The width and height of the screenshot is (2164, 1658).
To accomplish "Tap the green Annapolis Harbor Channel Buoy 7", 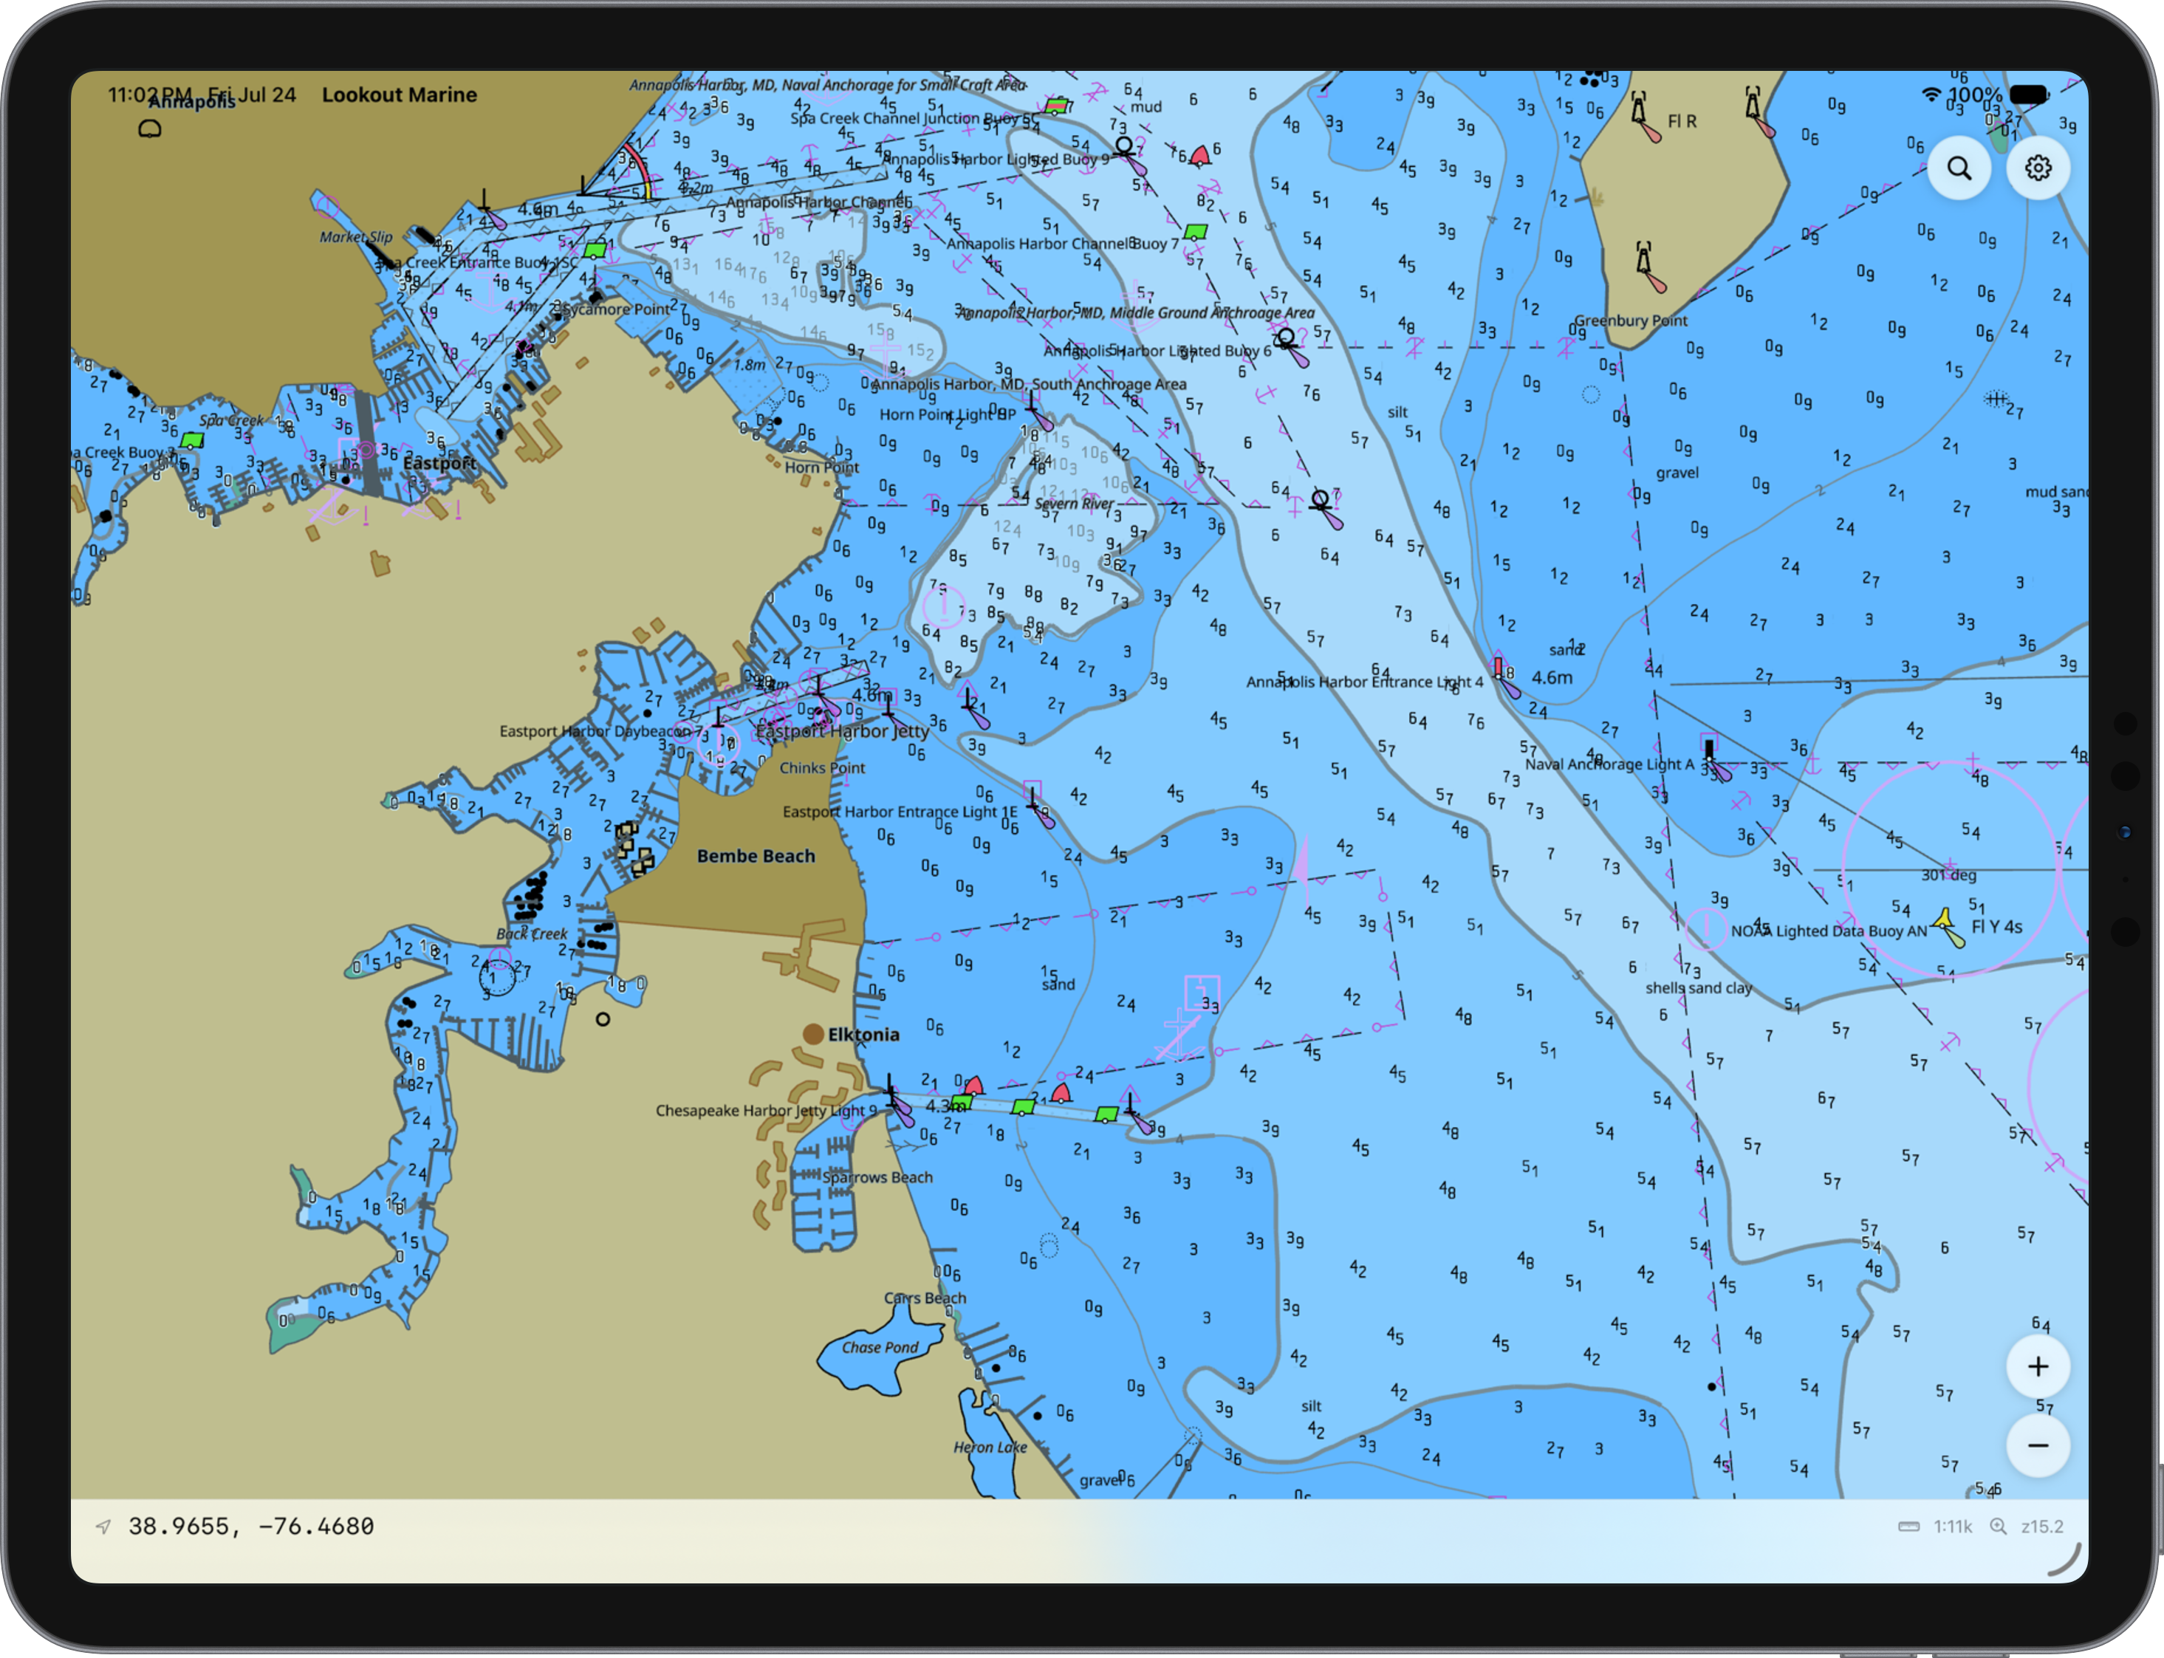I will coord(1195,233).
